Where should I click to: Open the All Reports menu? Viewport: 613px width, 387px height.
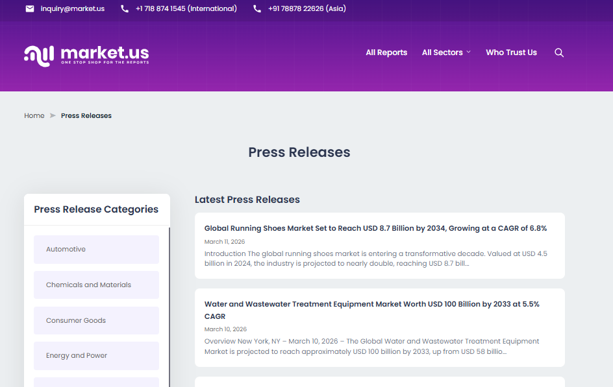[x=386, y=53]
